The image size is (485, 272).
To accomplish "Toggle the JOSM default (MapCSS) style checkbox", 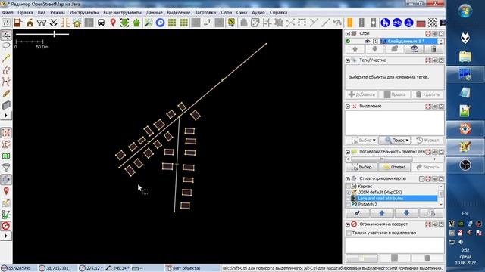I will [349, 192].
